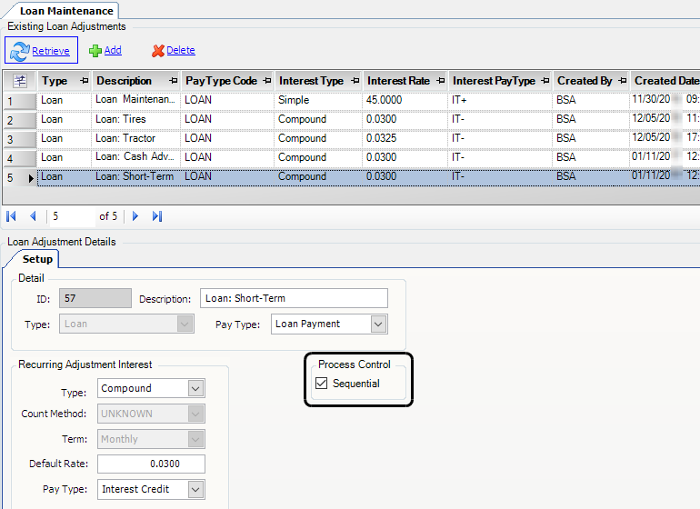The width and height of the screenshot is (700, 509).
Task: Expand the Loan Payment Pay Type dropdown
Action: [x=378, y=324]
